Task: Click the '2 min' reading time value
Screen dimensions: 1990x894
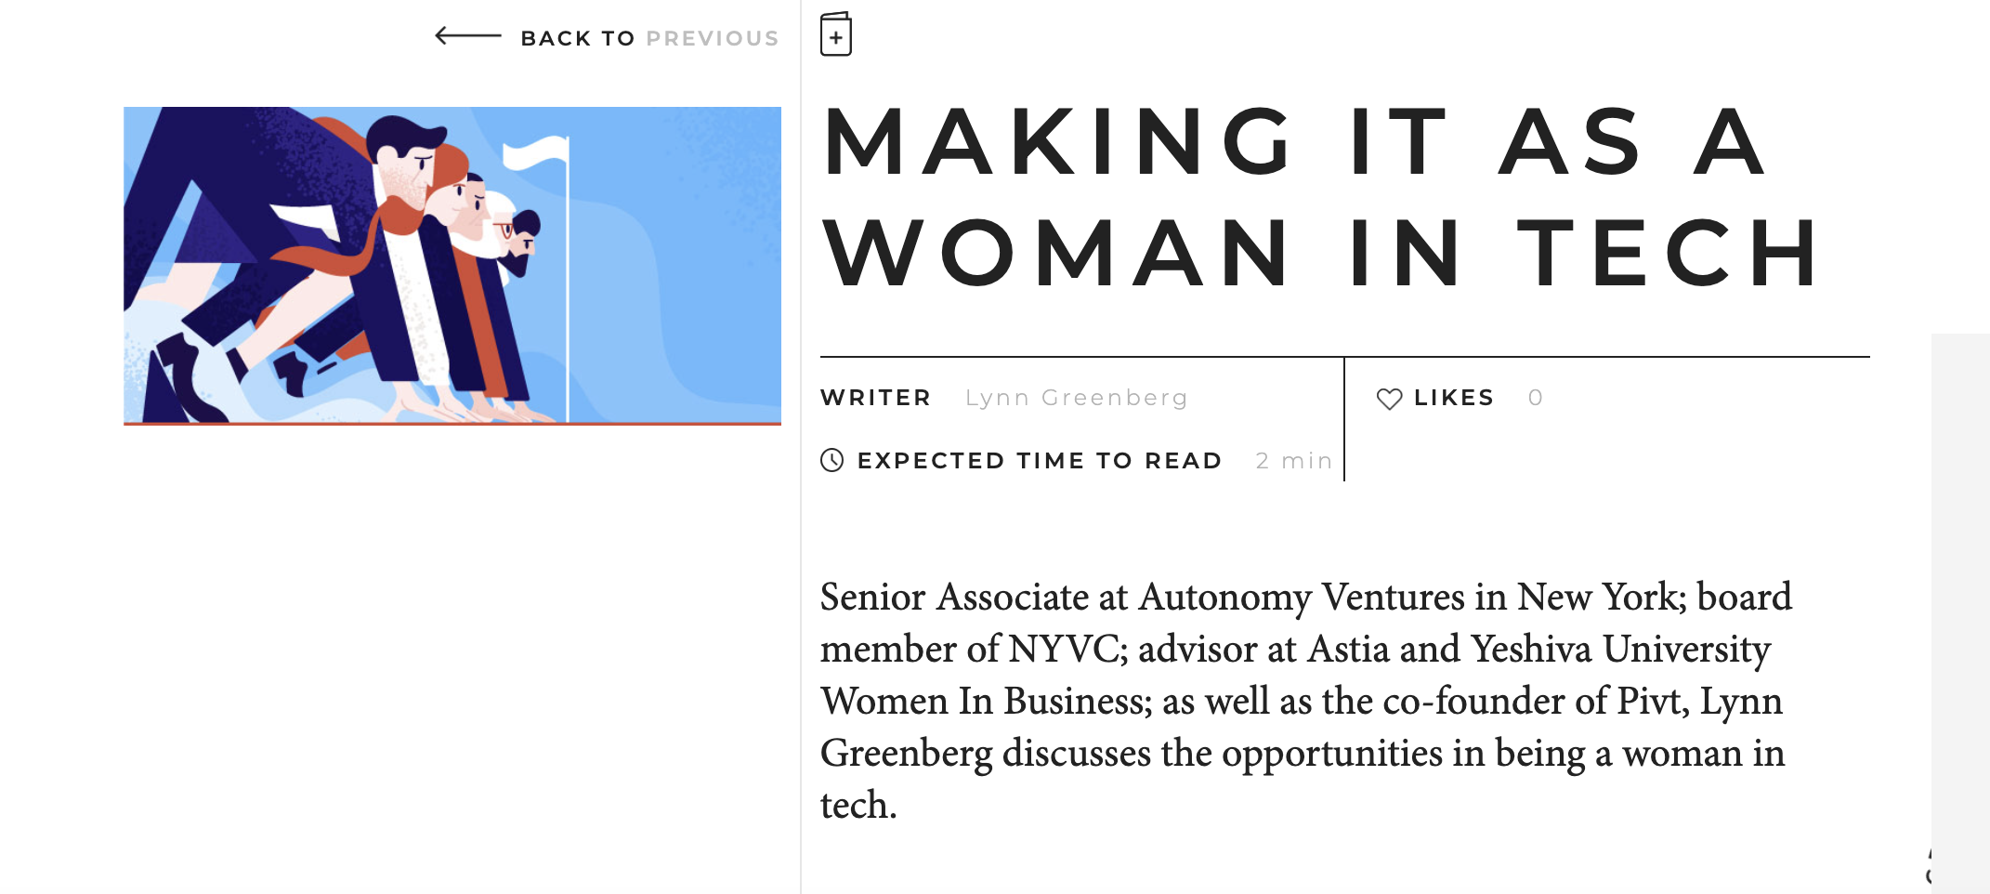Action: click(1293, 461)
